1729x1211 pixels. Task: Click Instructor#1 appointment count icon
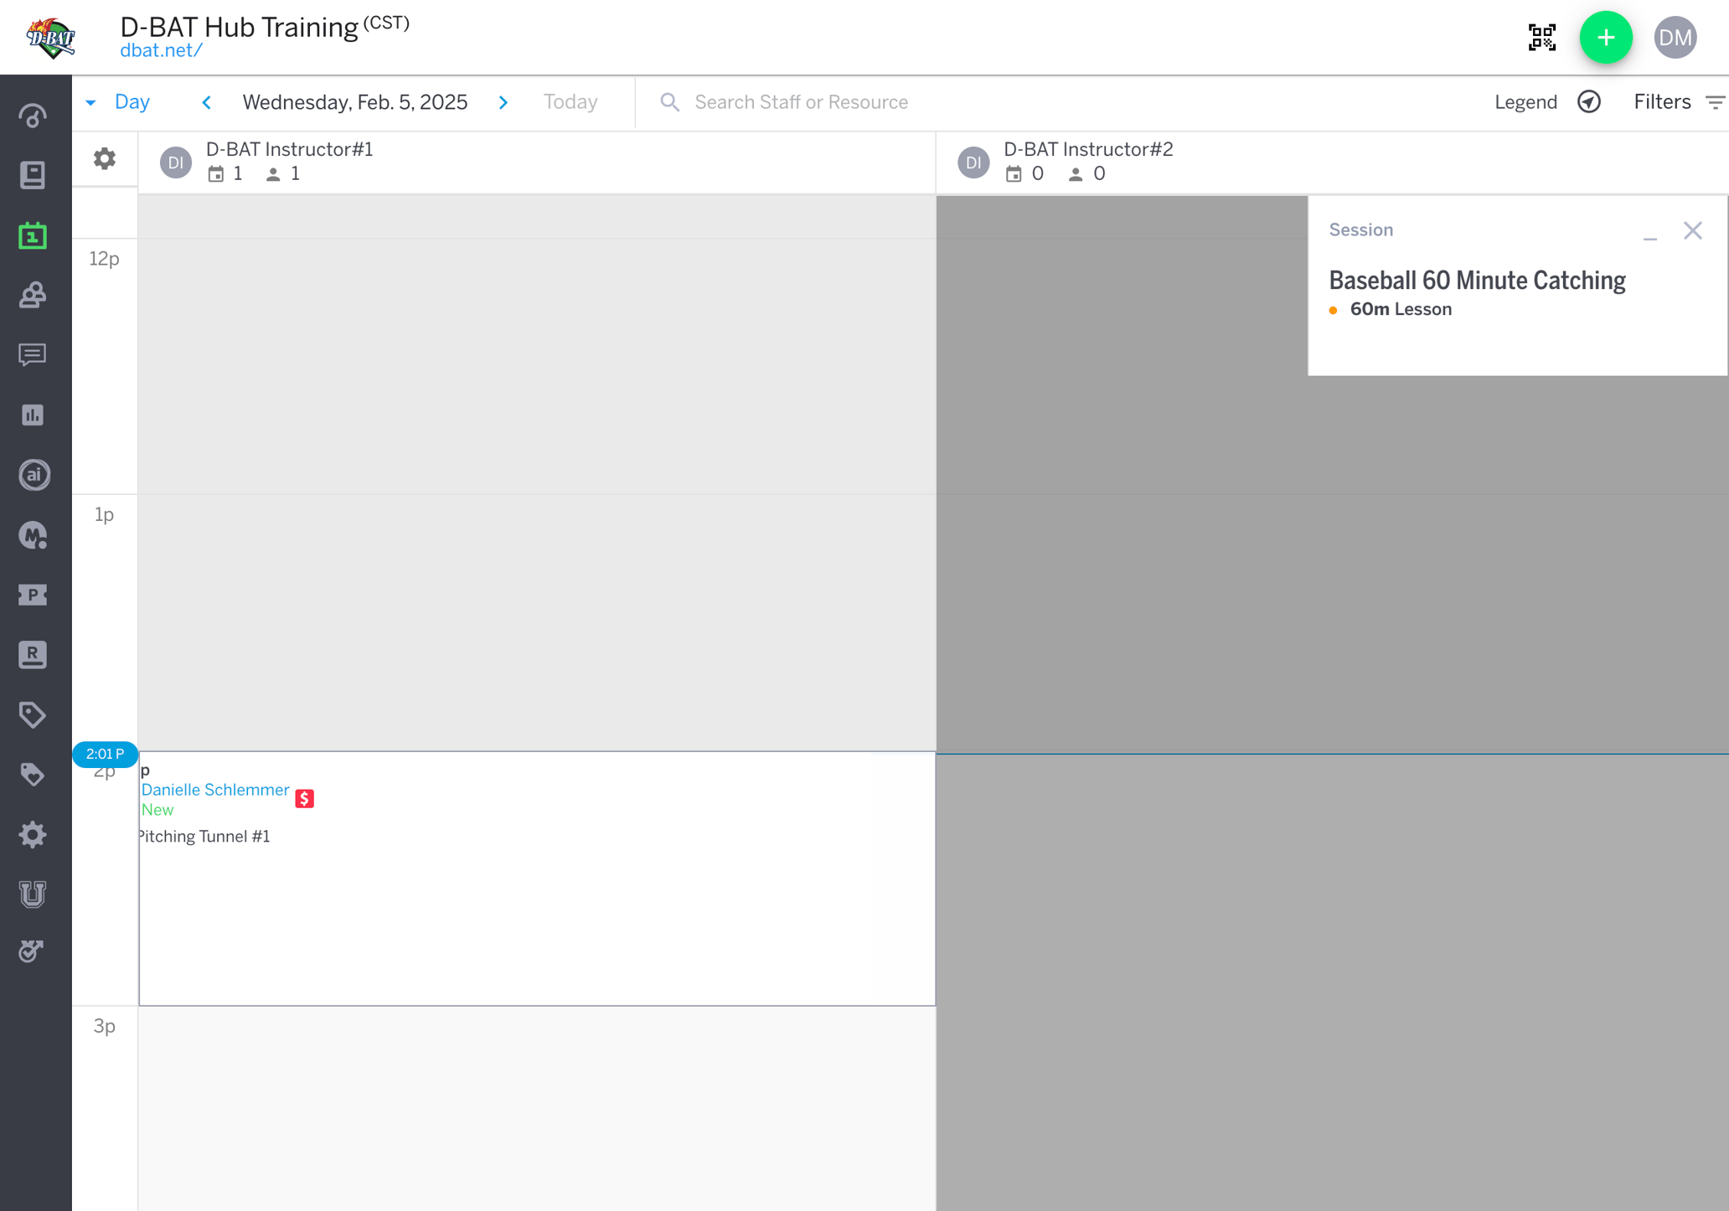pyautogui.click(x=216, y=174)
